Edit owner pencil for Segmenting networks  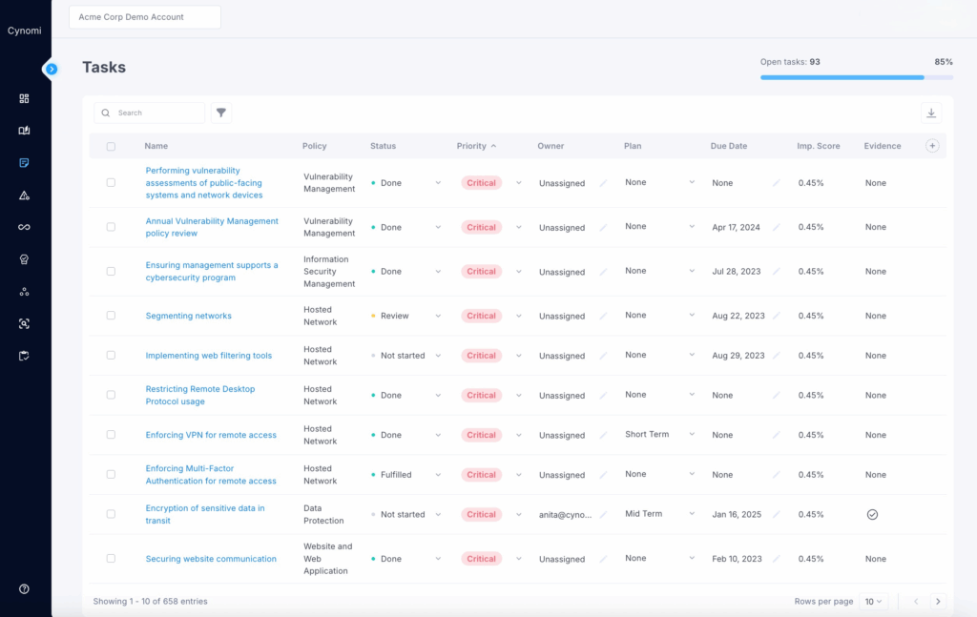[x=603, y=316]
